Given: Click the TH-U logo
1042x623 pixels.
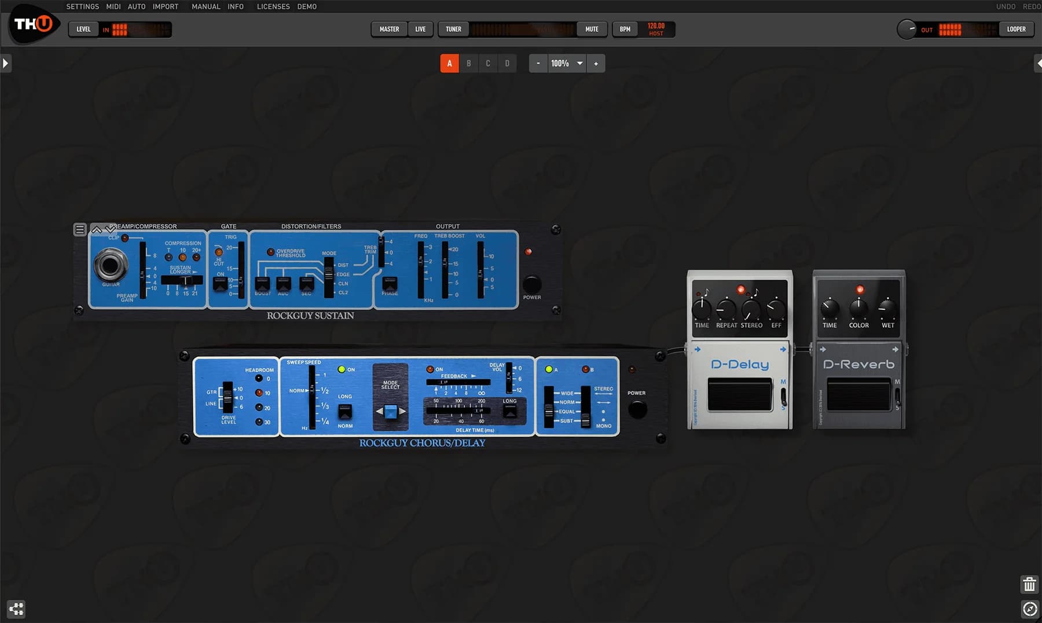Looking at the screenshot, I should point(33,25).
